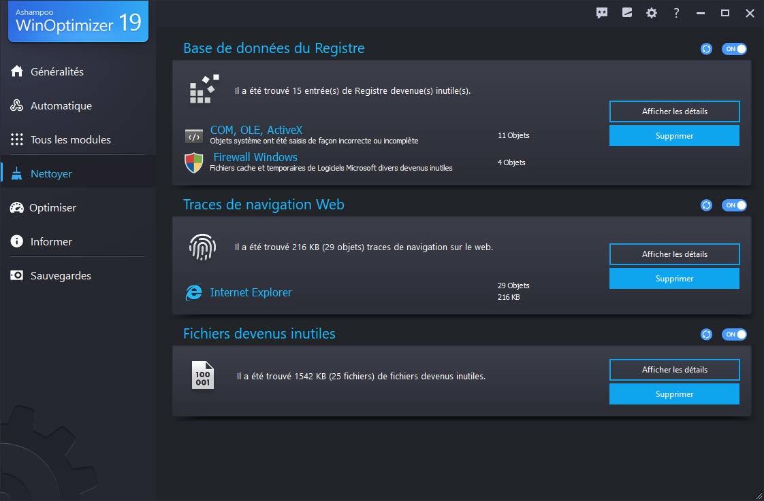Minimize the WinOptimizer window
Image resolution: width=764 pixels, height=501 pixels.
[x=701, y=13]
